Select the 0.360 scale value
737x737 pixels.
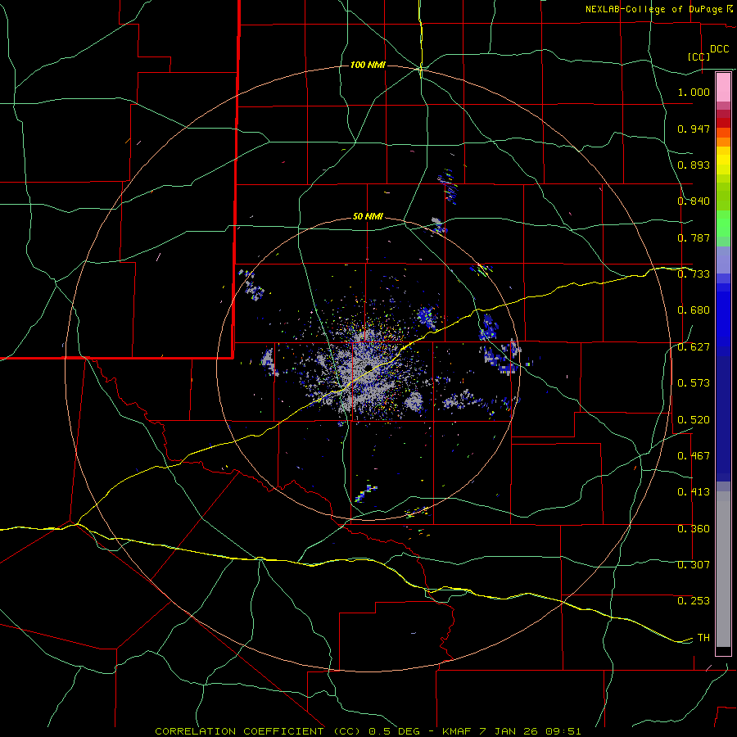694,529
